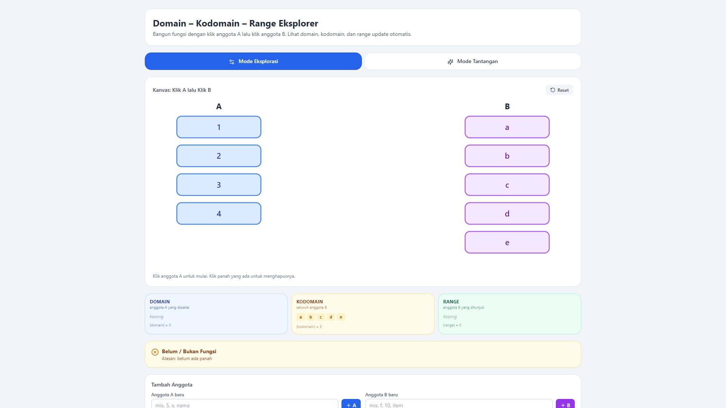Click the set B column header
The height and width of the screenshot is (408, 726).
click(507, 107)
